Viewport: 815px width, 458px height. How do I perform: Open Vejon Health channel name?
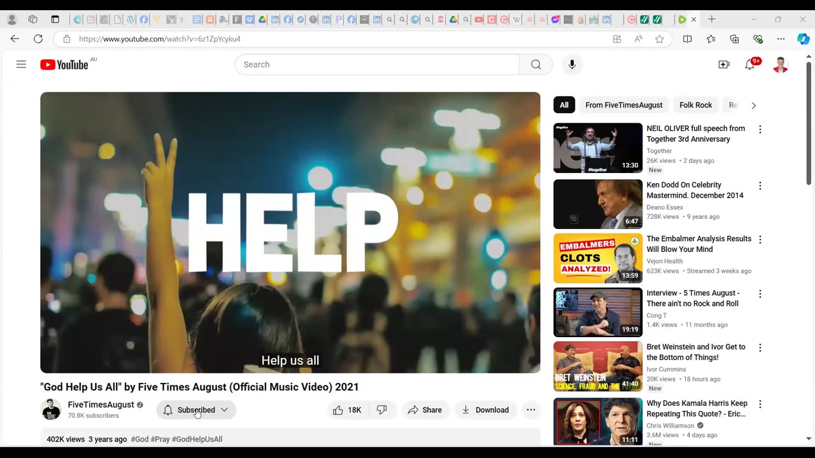[664, 261]
